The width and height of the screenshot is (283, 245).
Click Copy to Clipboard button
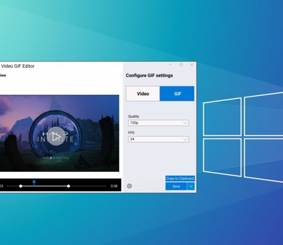(180, 179)
